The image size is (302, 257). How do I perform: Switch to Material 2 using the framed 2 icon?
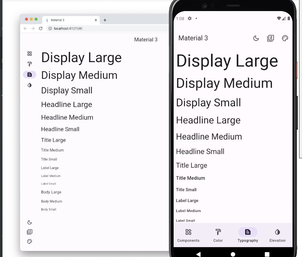click(29, 232)
